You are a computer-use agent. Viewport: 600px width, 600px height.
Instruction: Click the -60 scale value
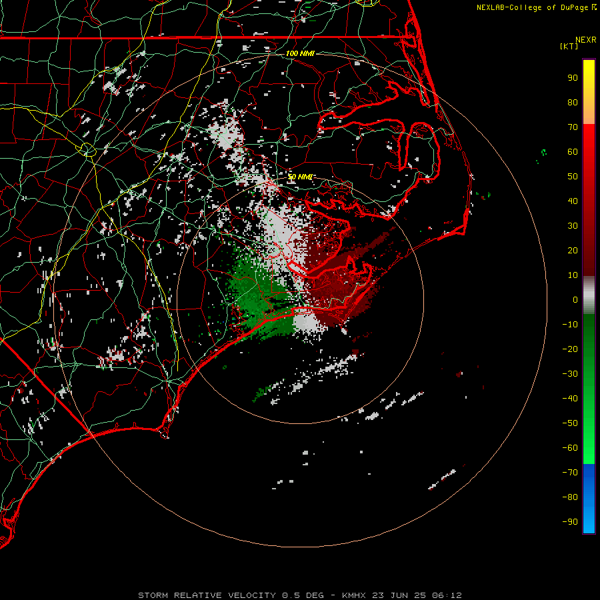tap(570, 448)
